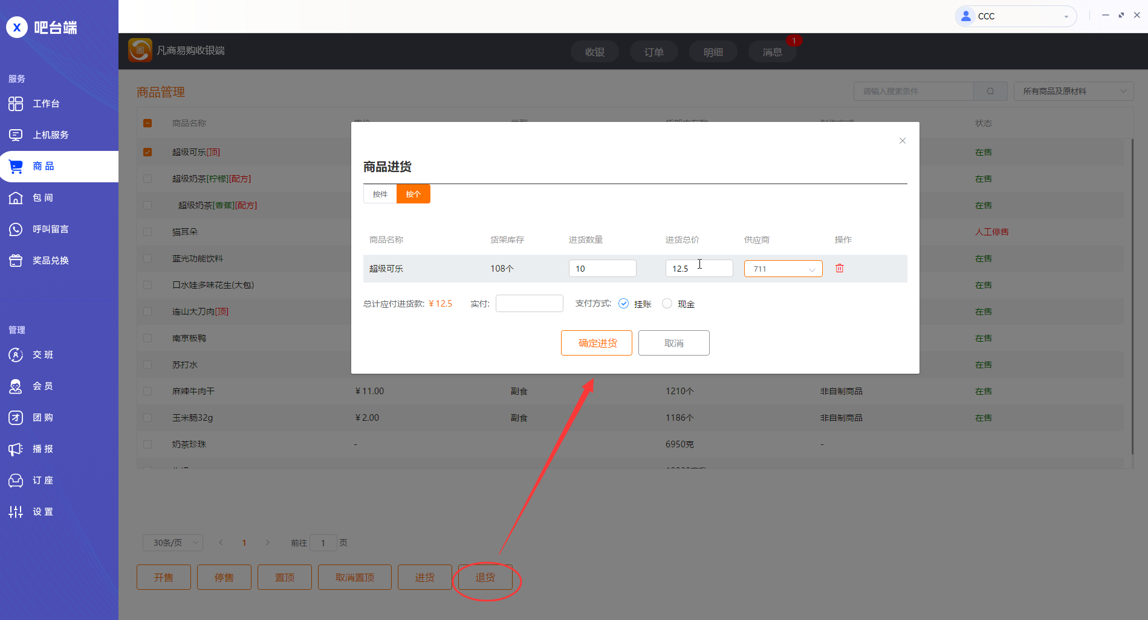Switch to the 按个 tab

click(x=413, y=194)
